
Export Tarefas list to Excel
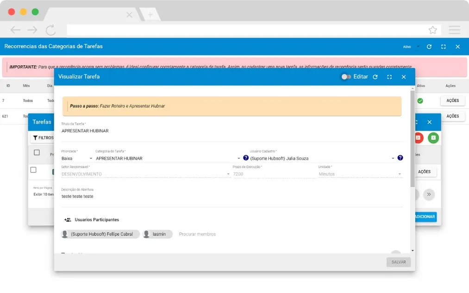coord(433,137)
